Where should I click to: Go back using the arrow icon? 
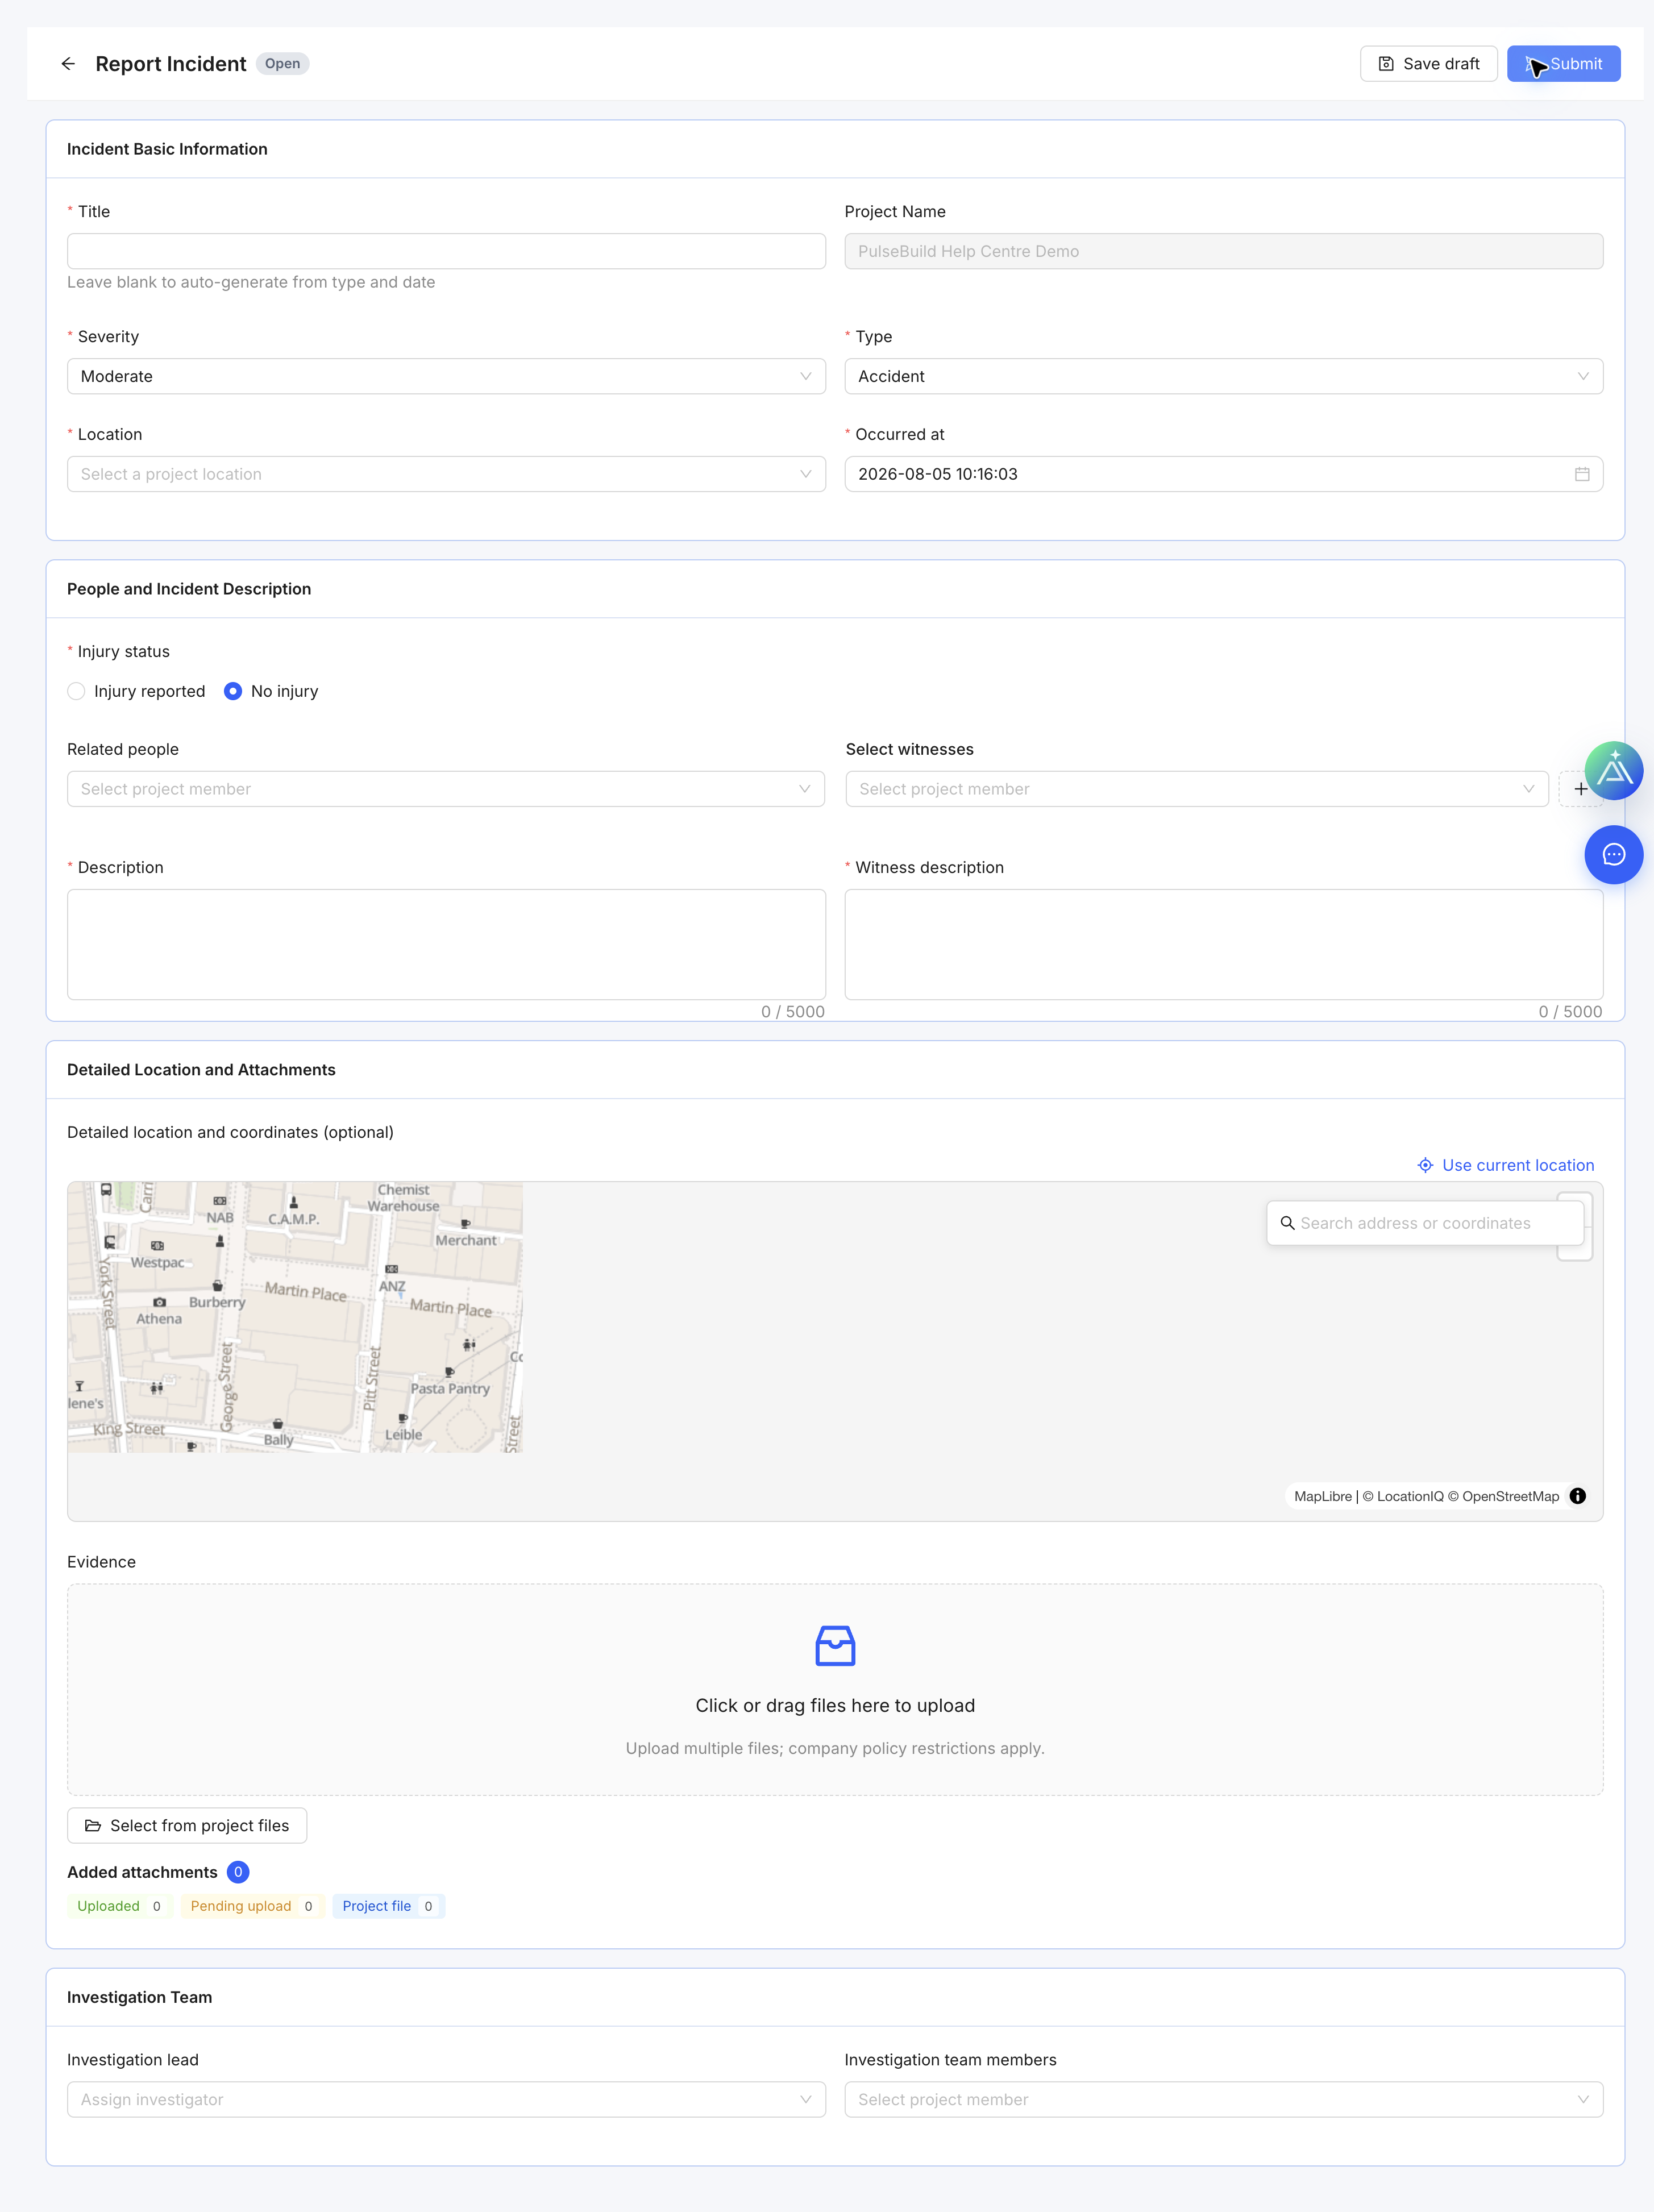68,64
